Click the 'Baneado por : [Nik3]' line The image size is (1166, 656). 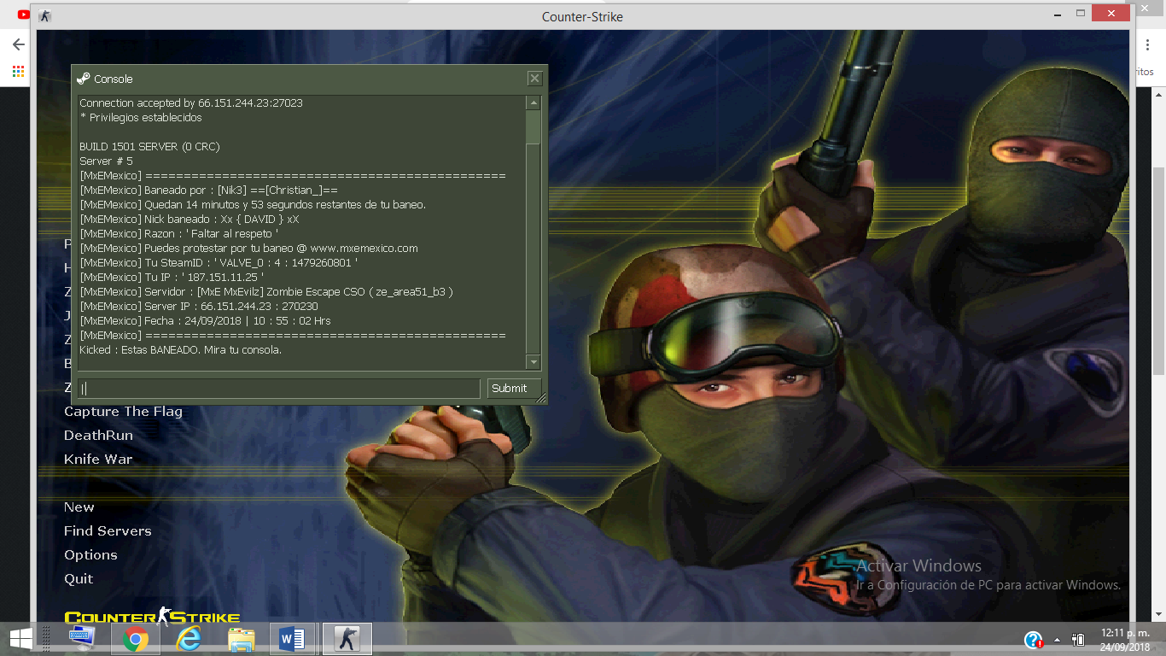(x=208, y=190)
